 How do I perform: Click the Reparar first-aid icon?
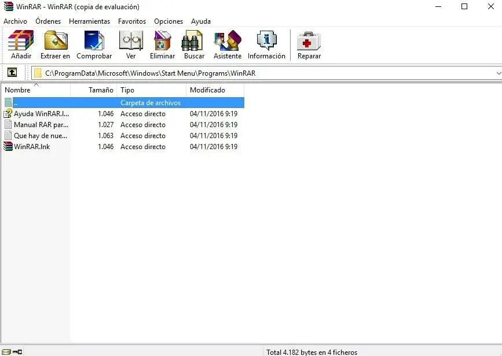coord(309,41)
